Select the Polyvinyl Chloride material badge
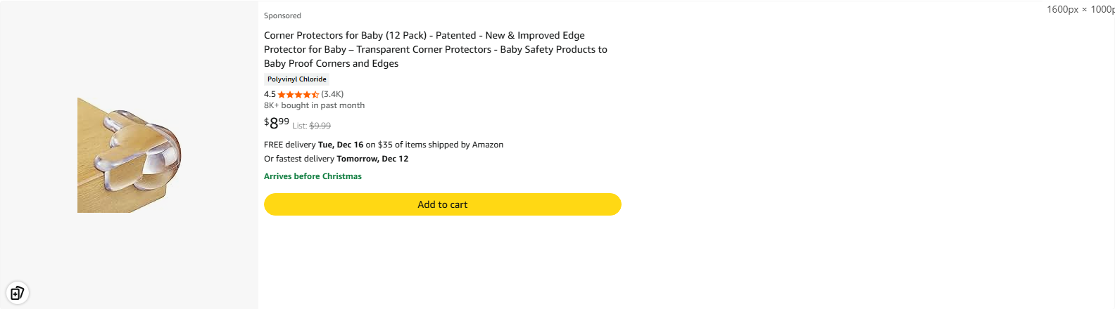1115x309 pixels. click(296, 79)
